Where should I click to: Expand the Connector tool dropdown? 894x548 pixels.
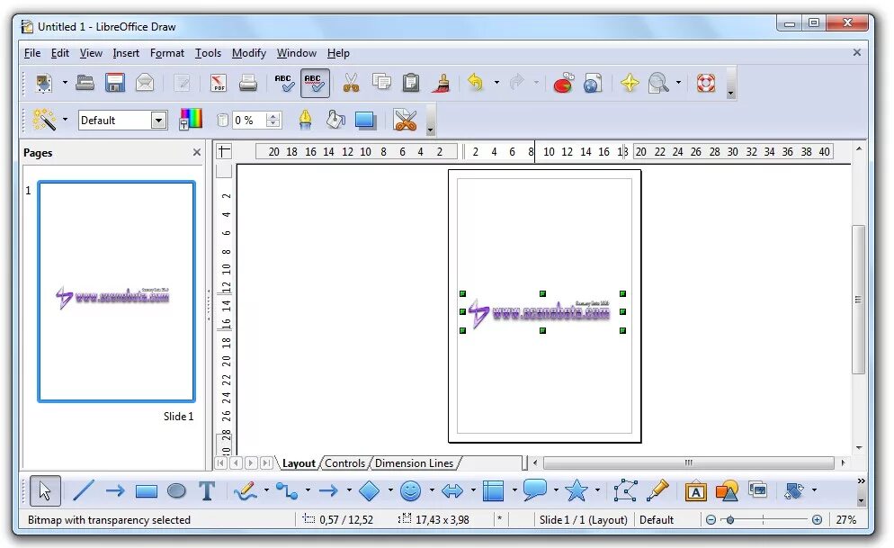tap(308, 490)
